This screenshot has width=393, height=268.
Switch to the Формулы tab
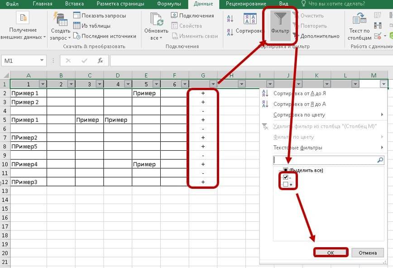169,4
